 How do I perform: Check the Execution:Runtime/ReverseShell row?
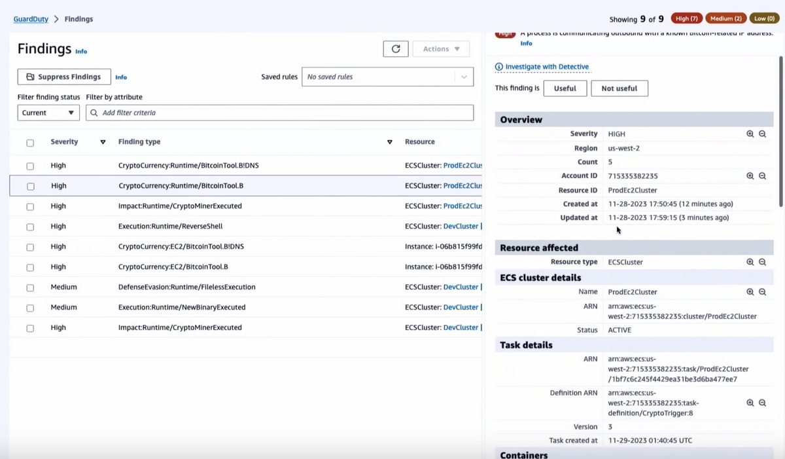point(30,227)
